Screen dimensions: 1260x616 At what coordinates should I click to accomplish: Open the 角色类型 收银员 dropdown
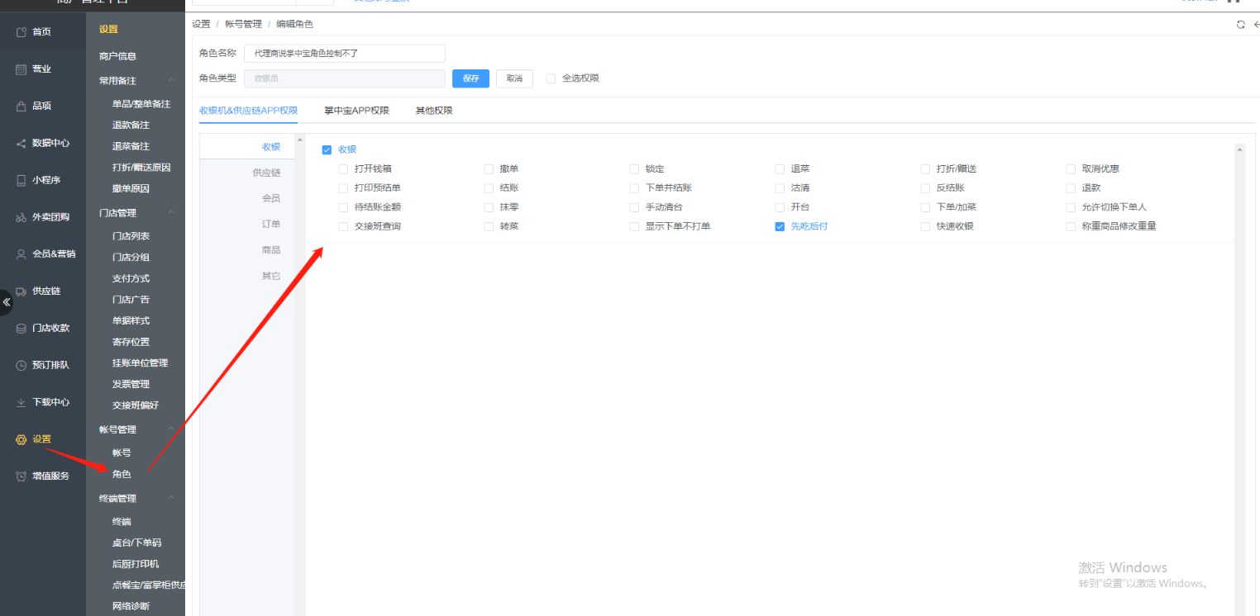point(345,78)
